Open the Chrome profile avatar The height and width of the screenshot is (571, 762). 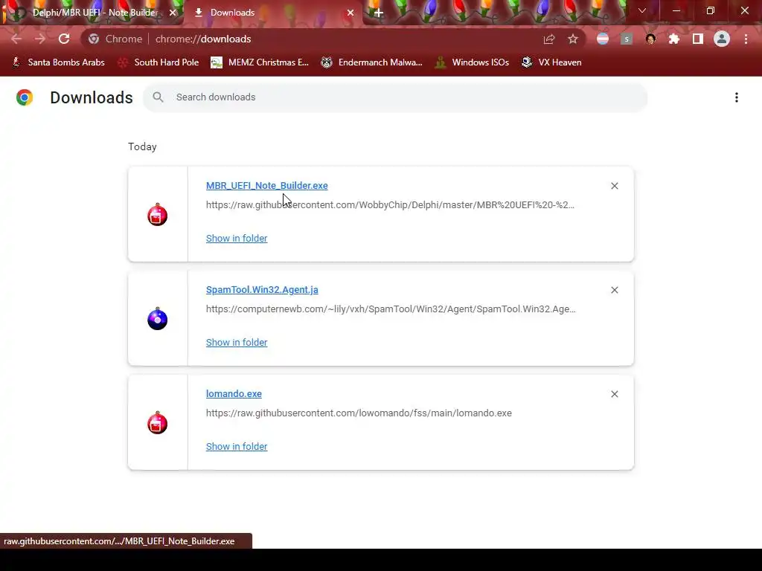coord(722,39)
